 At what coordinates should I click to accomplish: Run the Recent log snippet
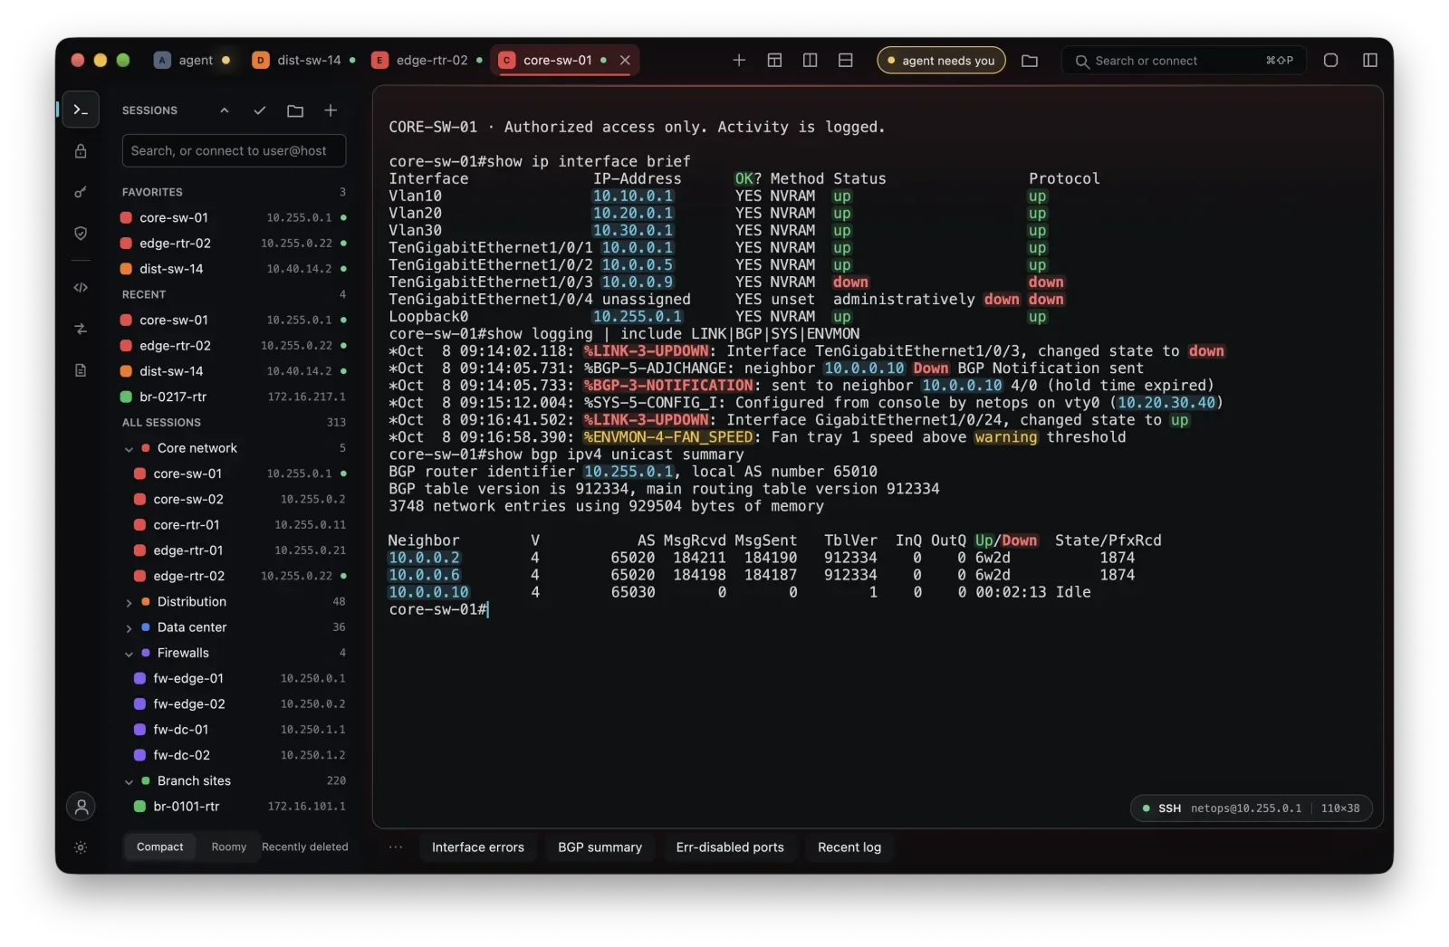point(849,847)
